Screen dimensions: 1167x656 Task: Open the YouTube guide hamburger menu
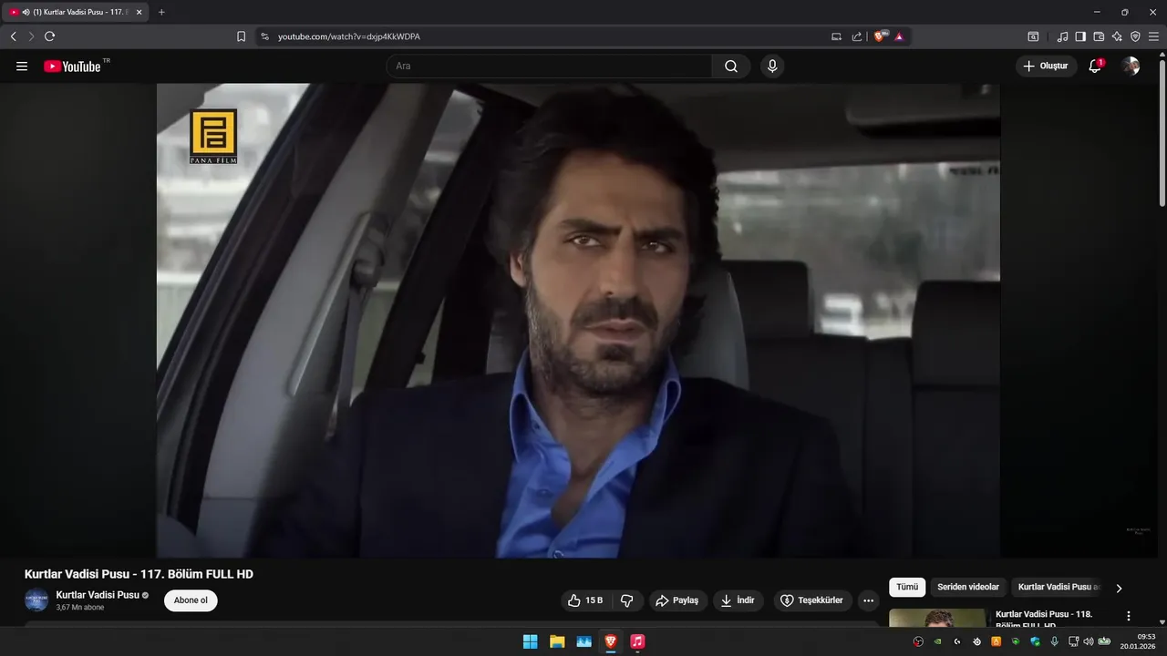[x=22, y=66]
